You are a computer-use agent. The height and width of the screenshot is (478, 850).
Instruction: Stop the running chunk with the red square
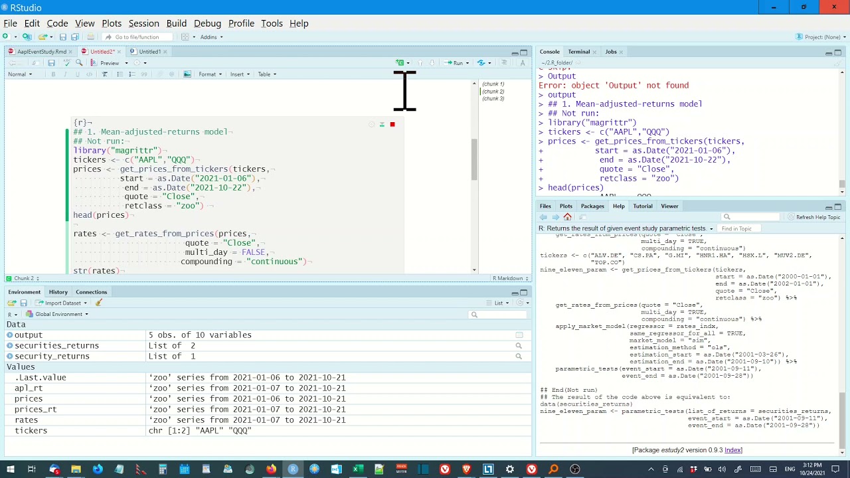392,124
